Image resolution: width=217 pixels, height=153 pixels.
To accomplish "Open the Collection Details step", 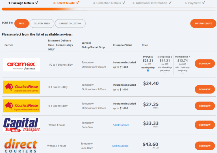I will tap(109, 3).
